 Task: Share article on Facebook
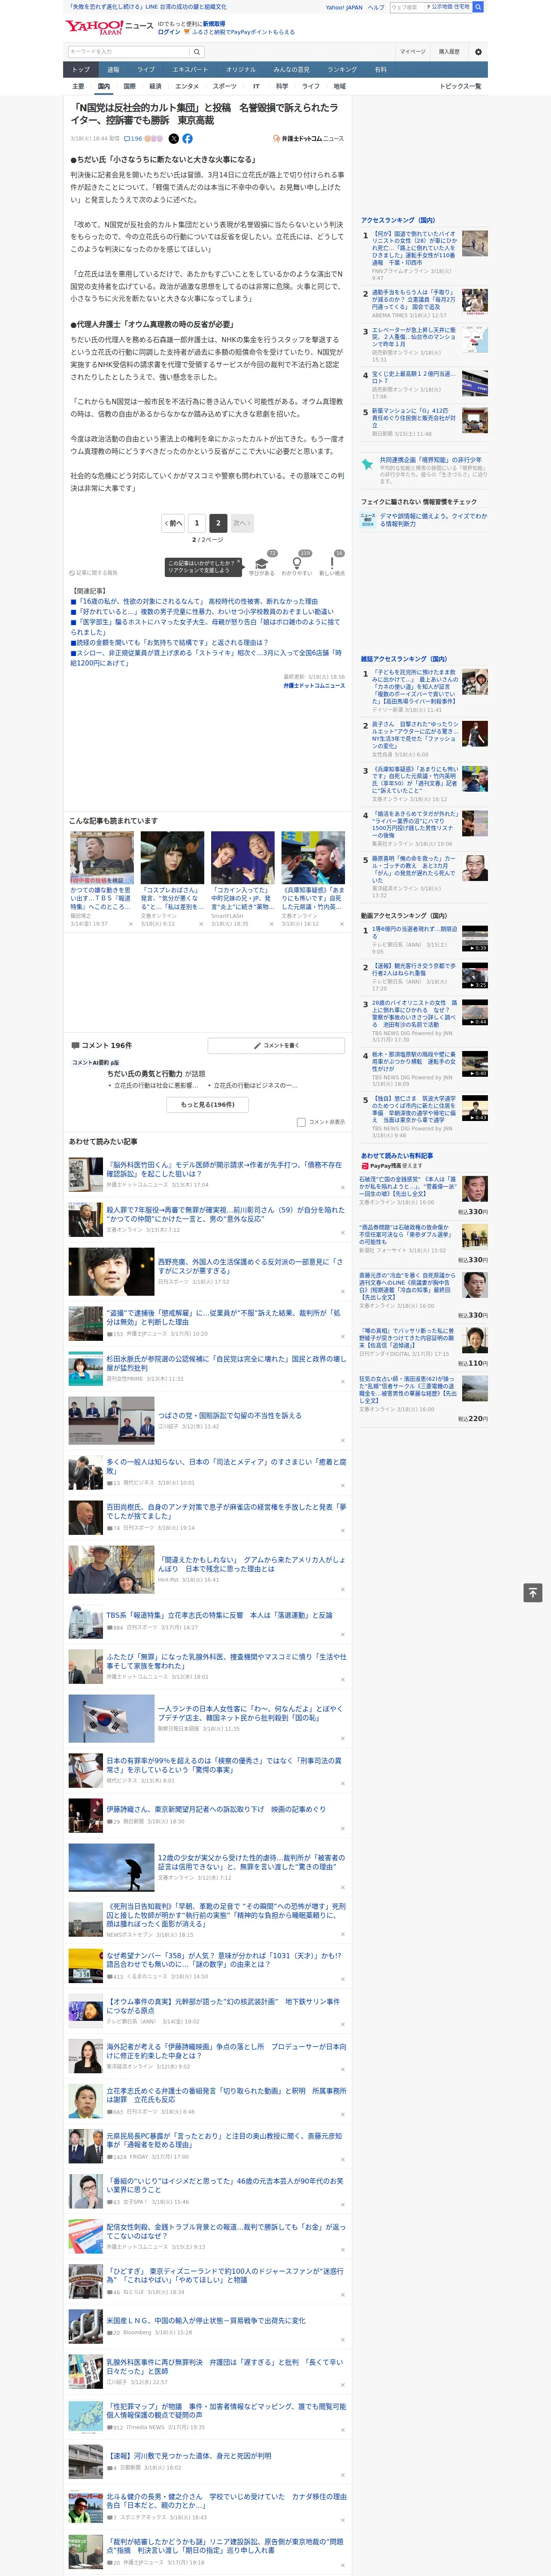coord(187,139)
